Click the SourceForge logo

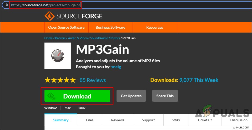point(73,16)
